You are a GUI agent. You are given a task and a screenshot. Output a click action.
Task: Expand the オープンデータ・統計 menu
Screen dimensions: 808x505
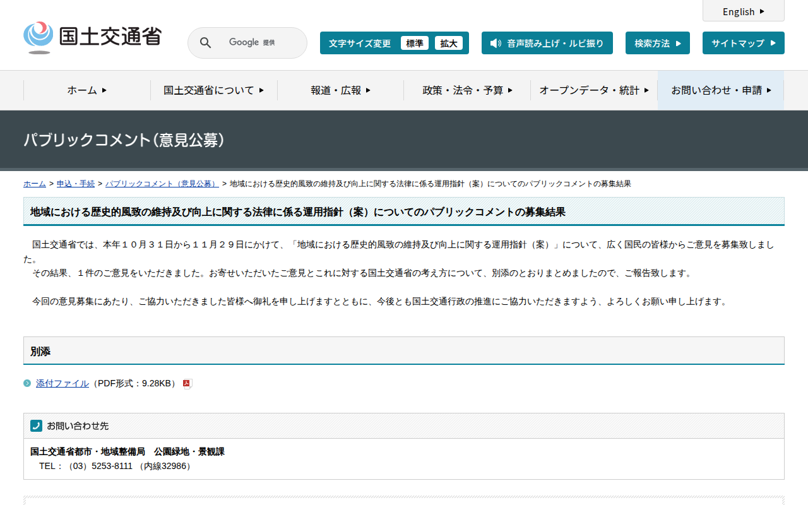[593, 90]
